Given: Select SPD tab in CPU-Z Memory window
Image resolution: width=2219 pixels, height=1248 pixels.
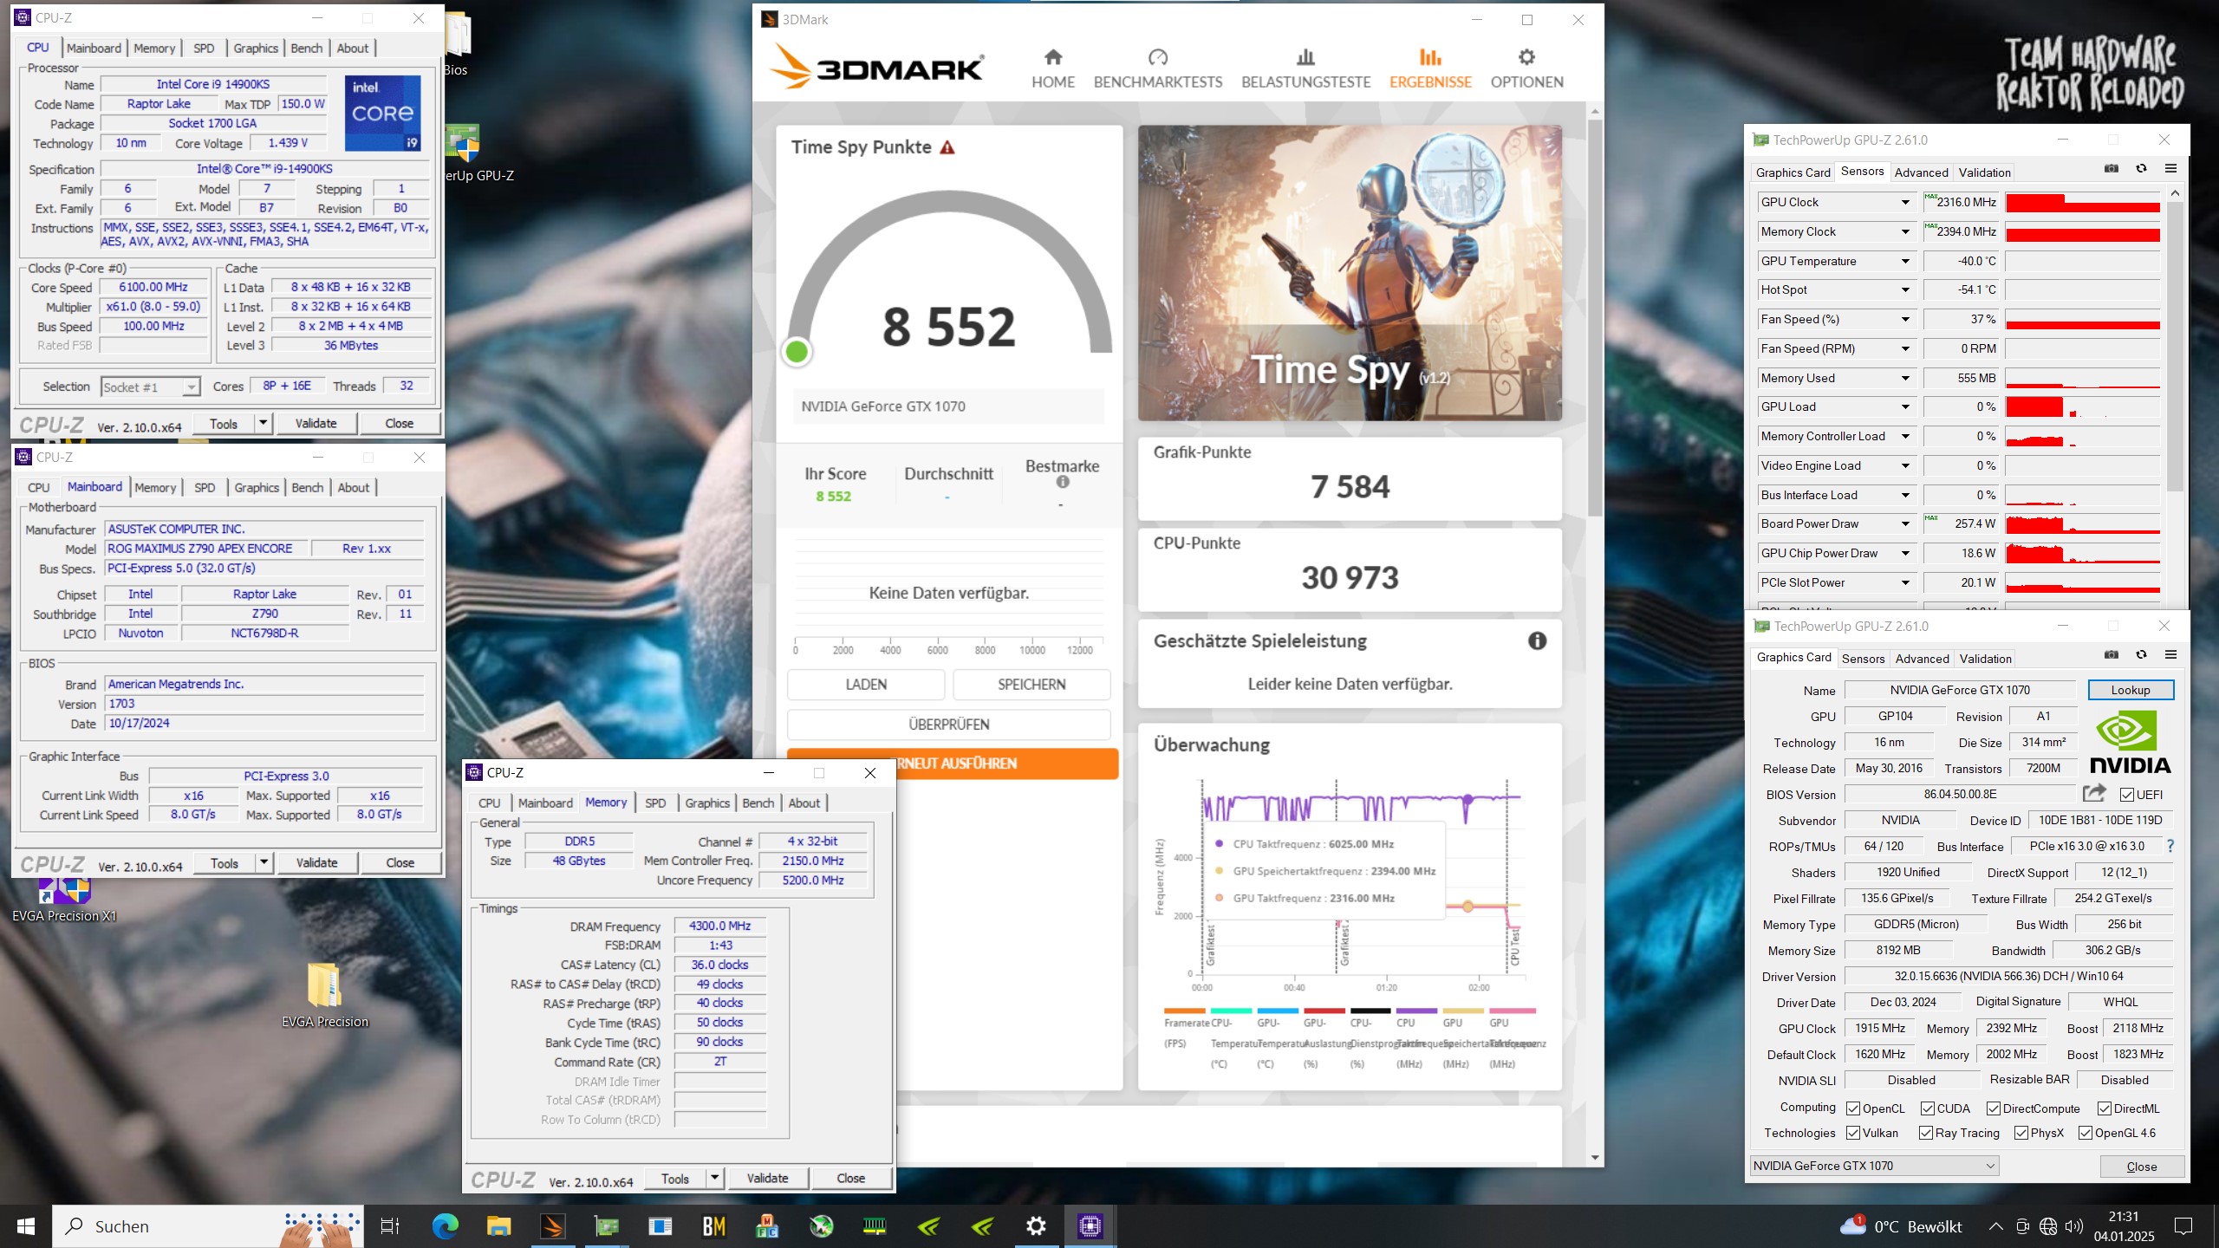Looking at the screenshot, I should tap(655, 803).
